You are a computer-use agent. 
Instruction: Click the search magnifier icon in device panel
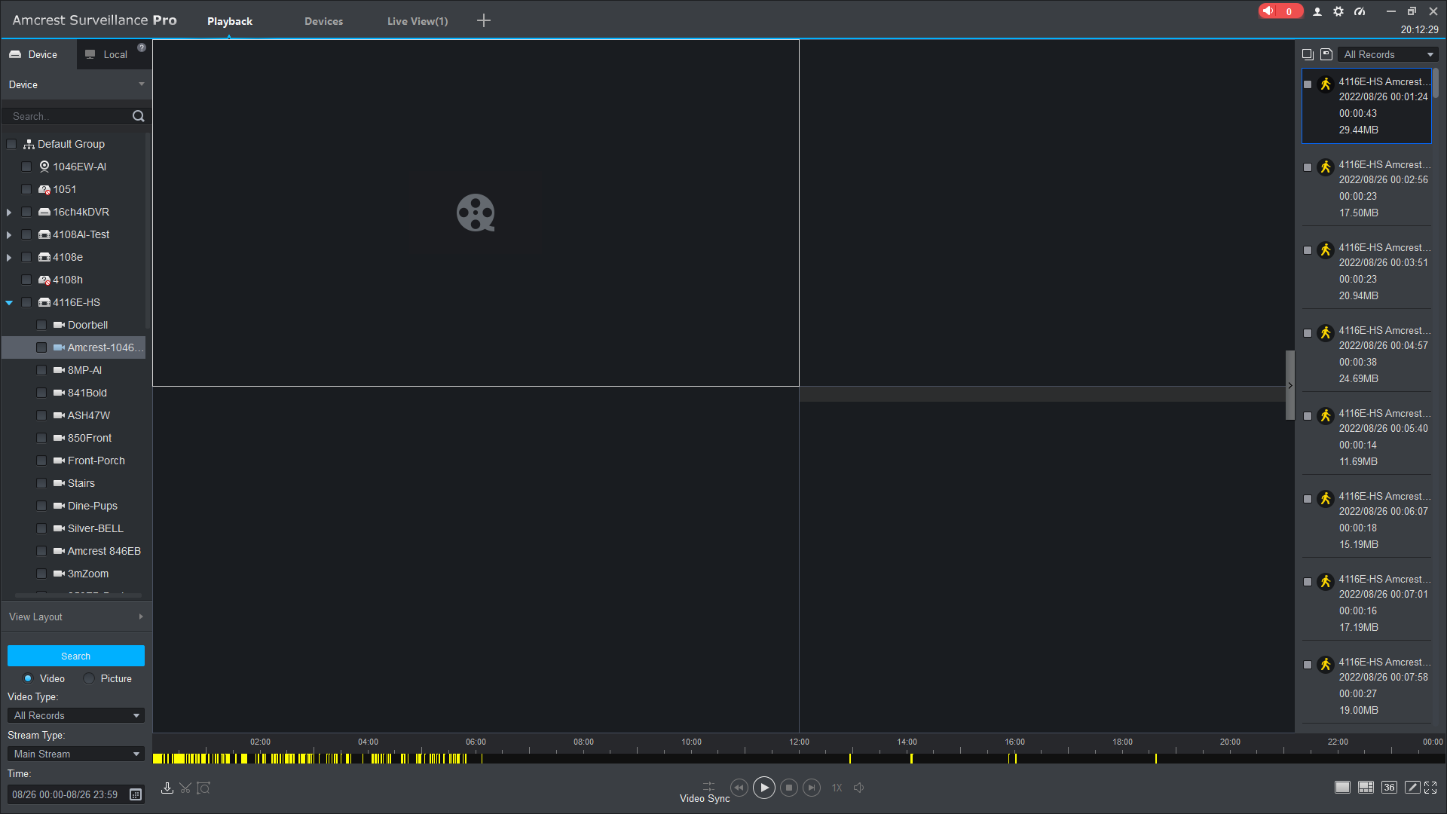tap(139, 116)
